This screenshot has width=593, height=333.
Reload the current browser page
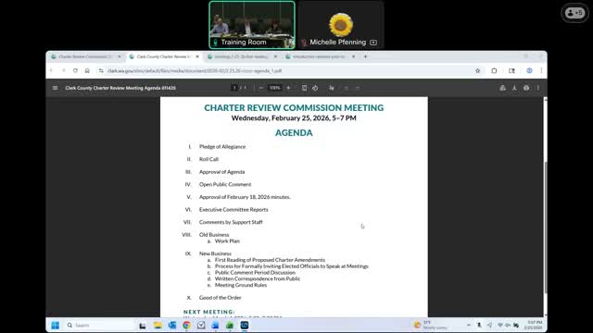75,70
